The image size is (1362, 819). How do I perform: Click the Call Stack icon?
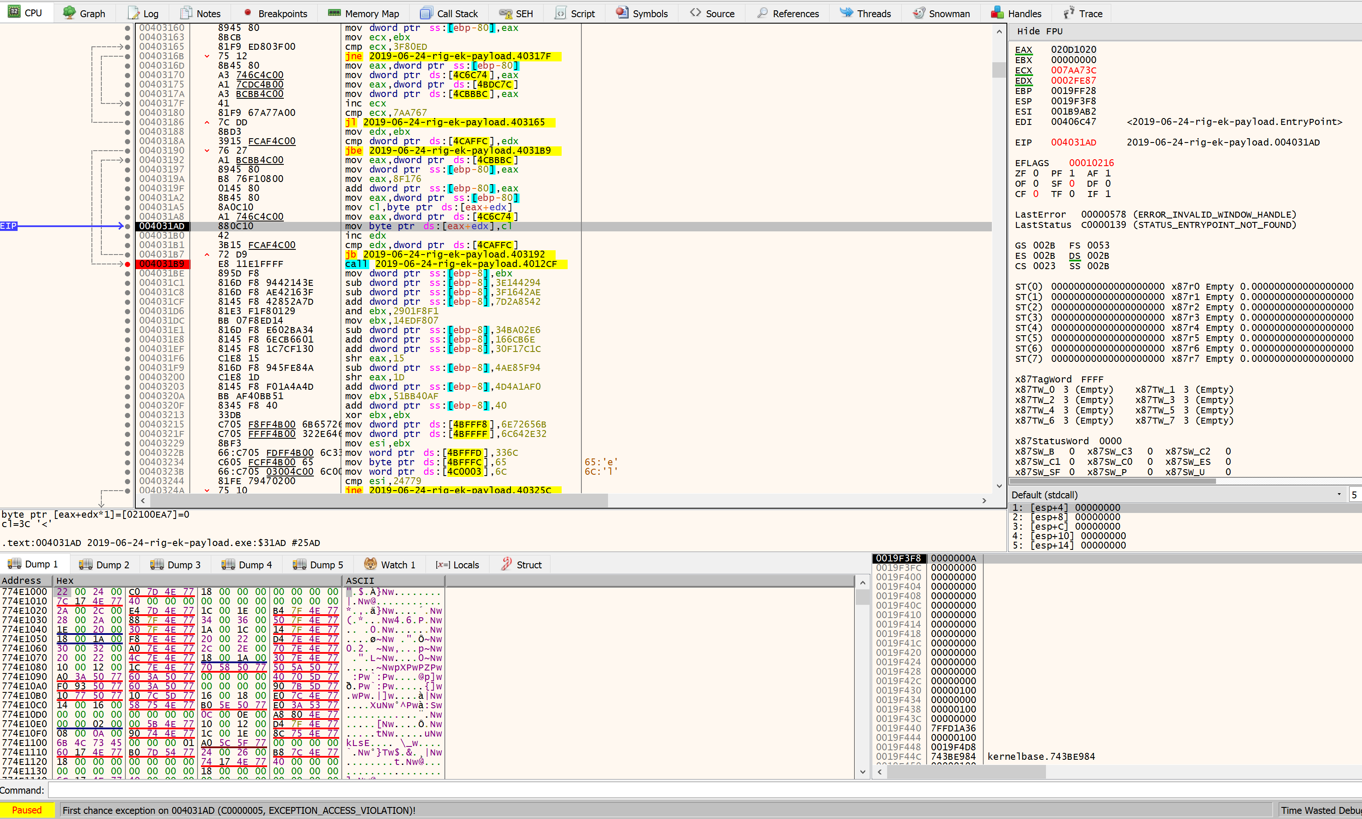click(x=426, y=13)
